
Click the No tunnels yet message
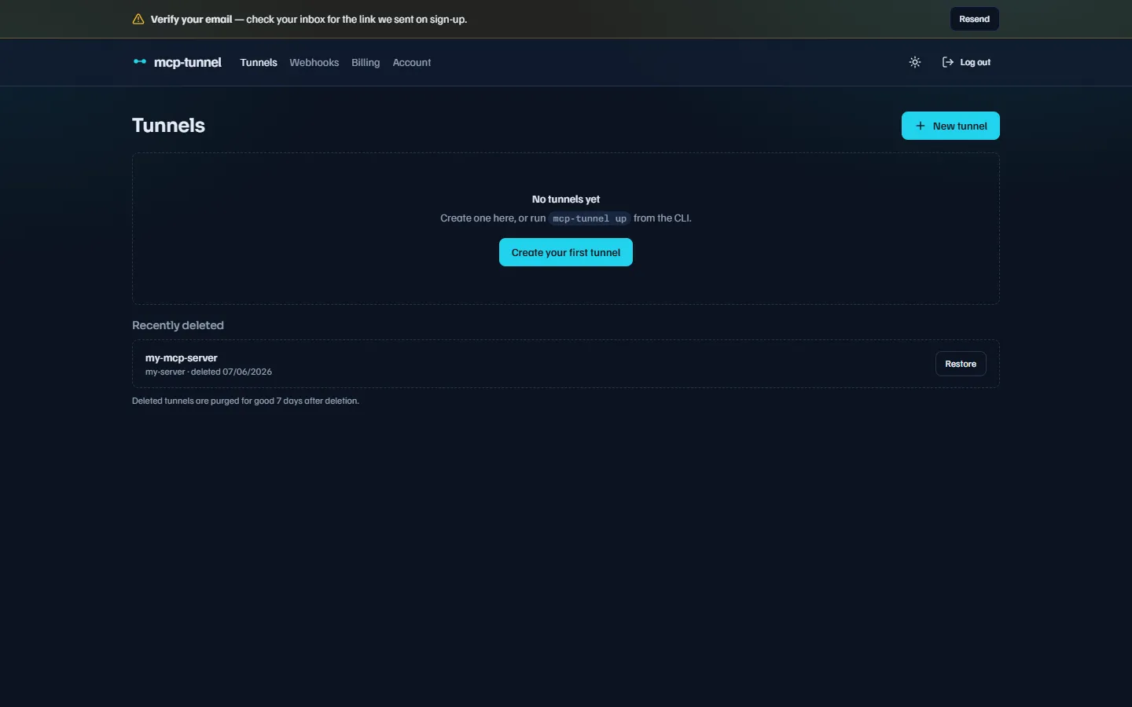click(566, 199)
